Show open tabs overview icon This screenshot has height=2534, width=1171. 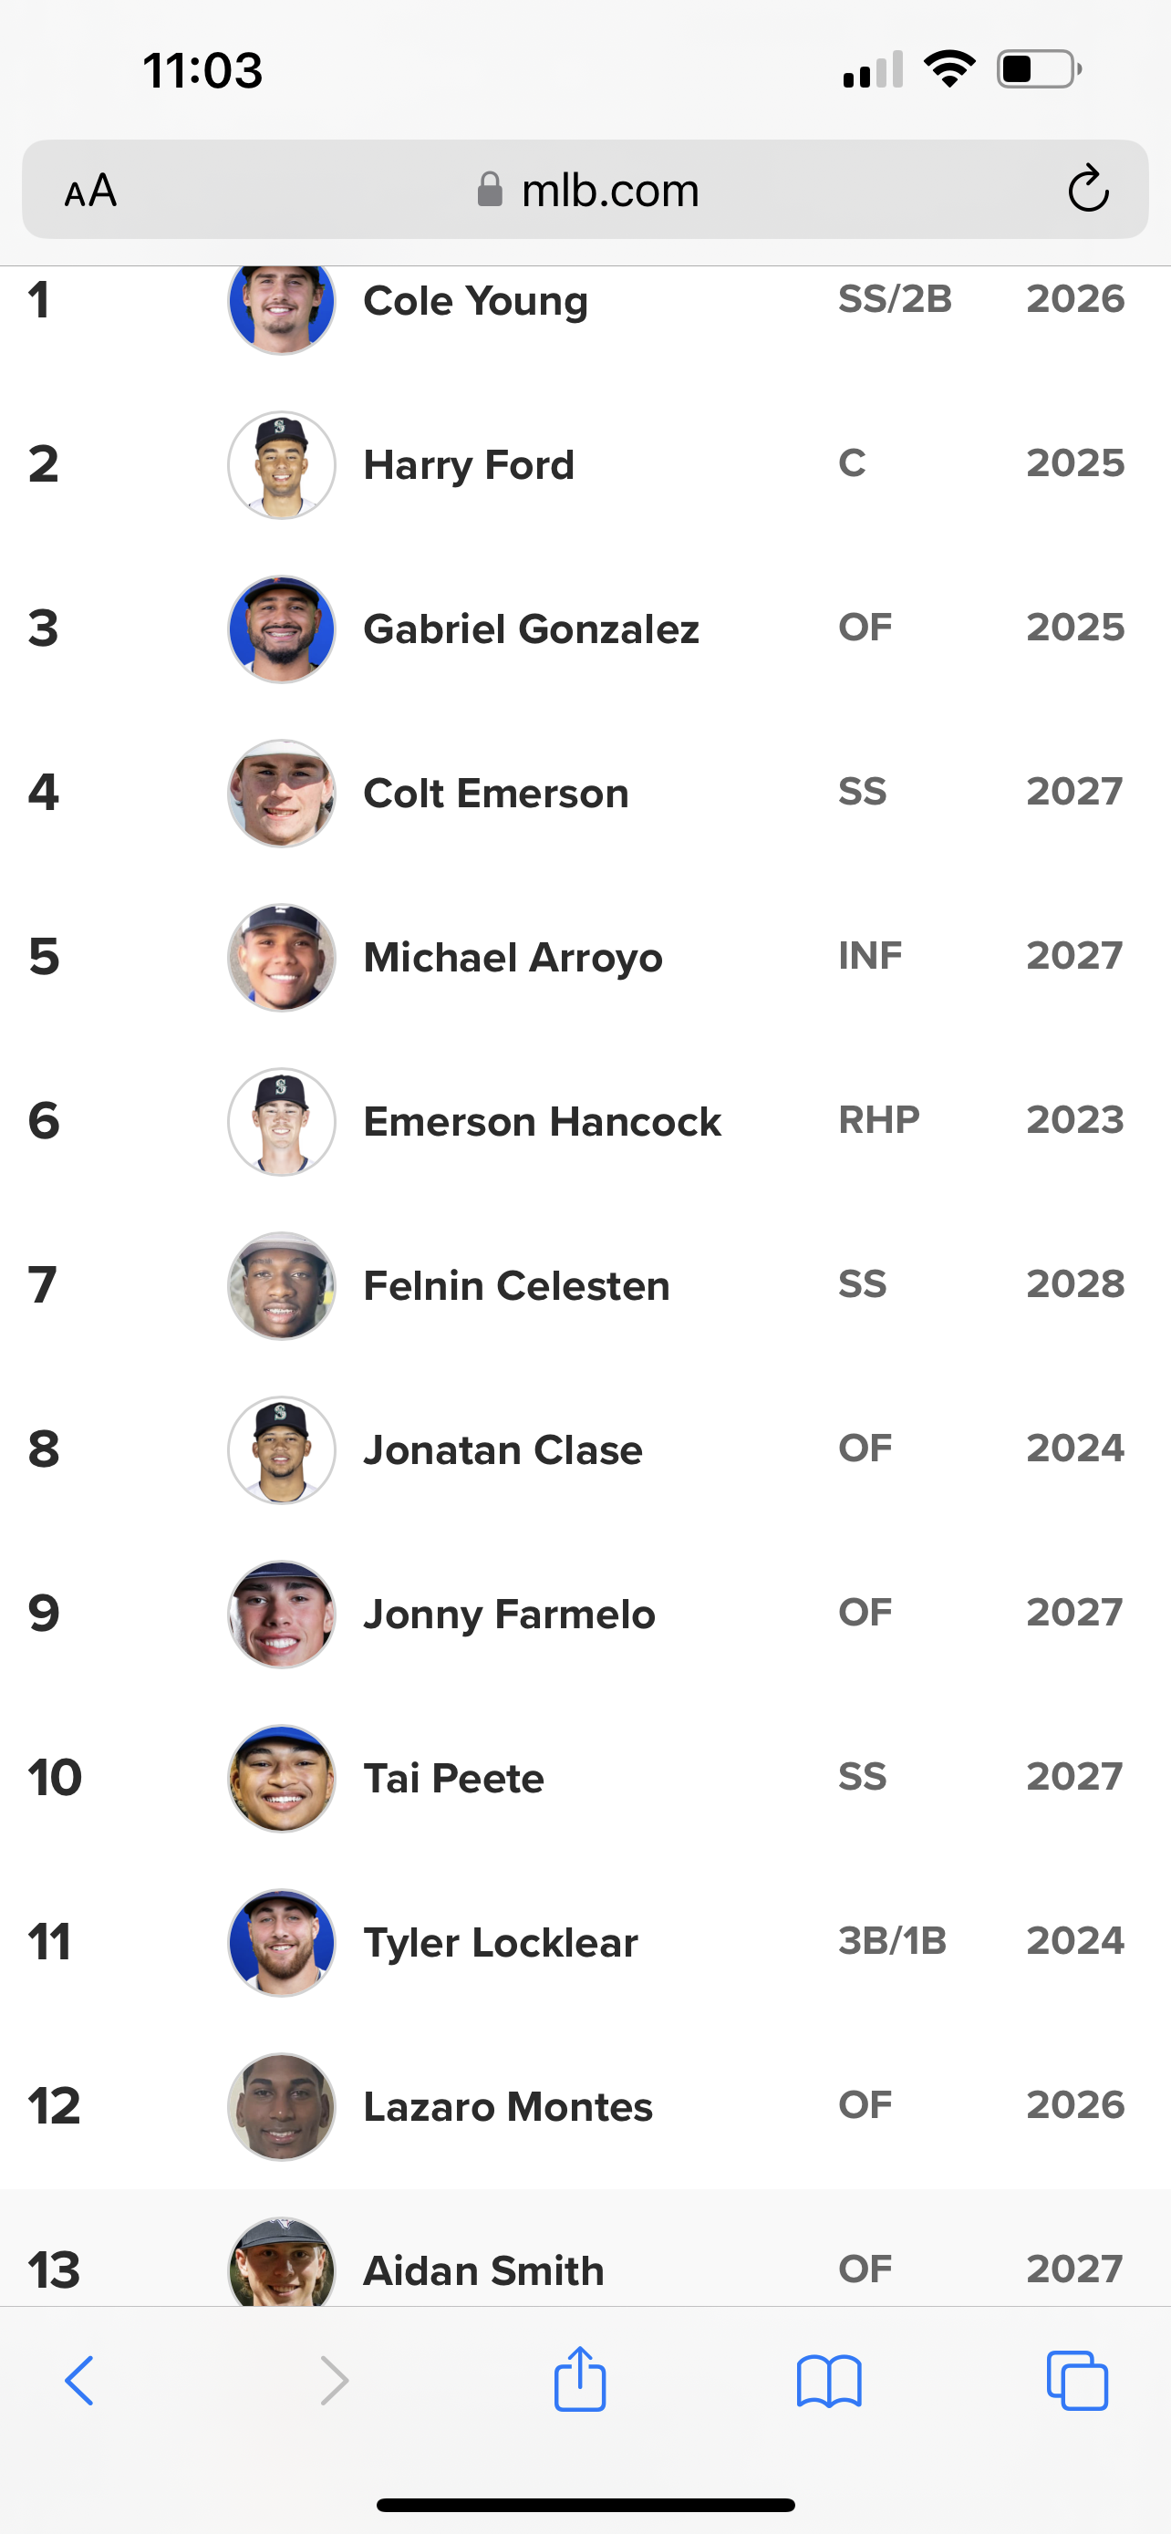coord(1078,2382)
